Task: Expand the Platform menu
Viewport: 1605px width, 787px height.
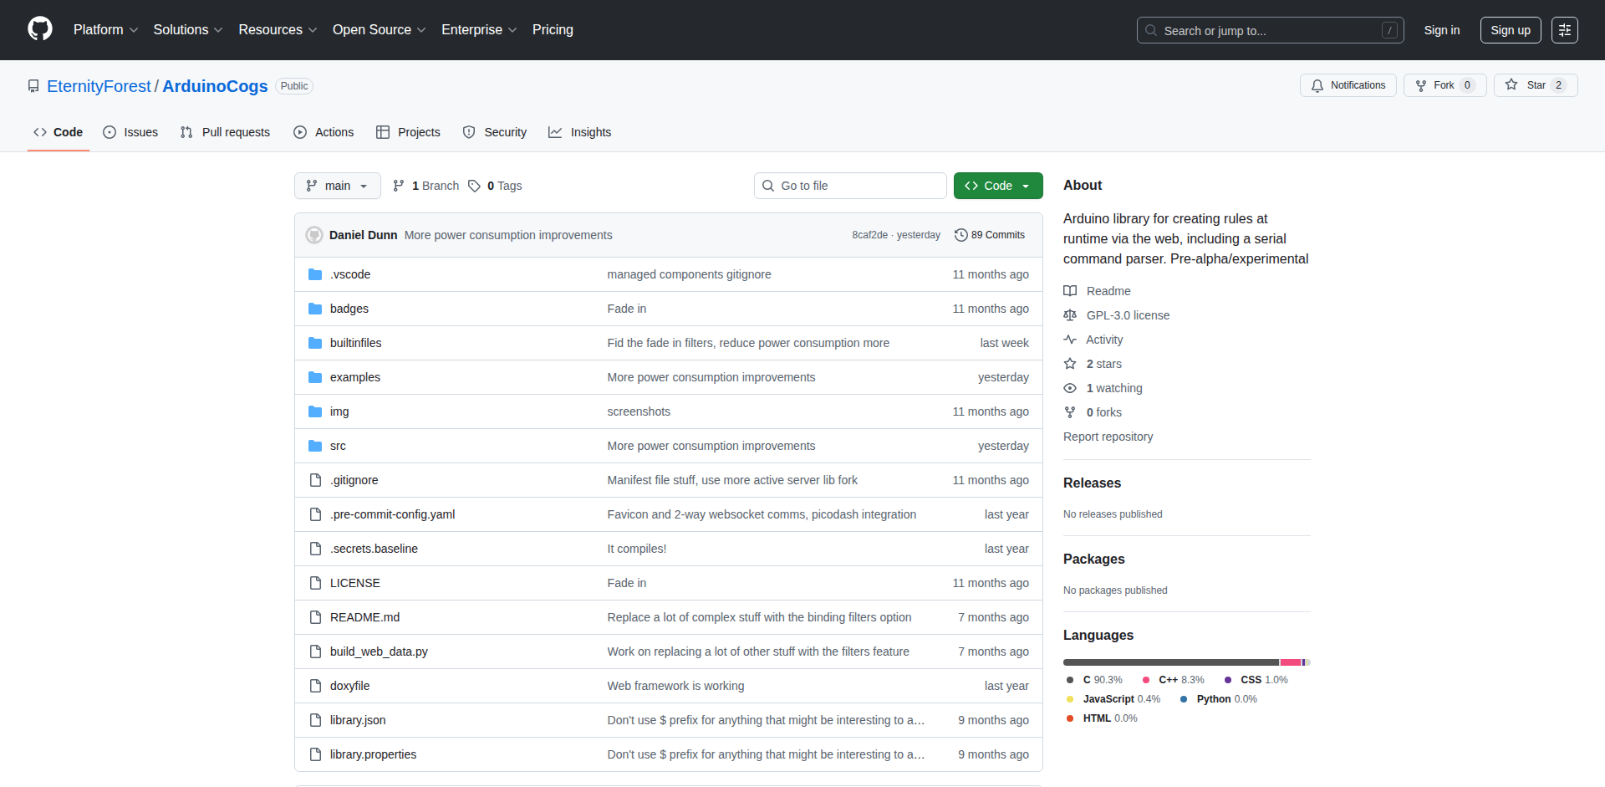Action: pyautogui.click(x=105, y=30)
